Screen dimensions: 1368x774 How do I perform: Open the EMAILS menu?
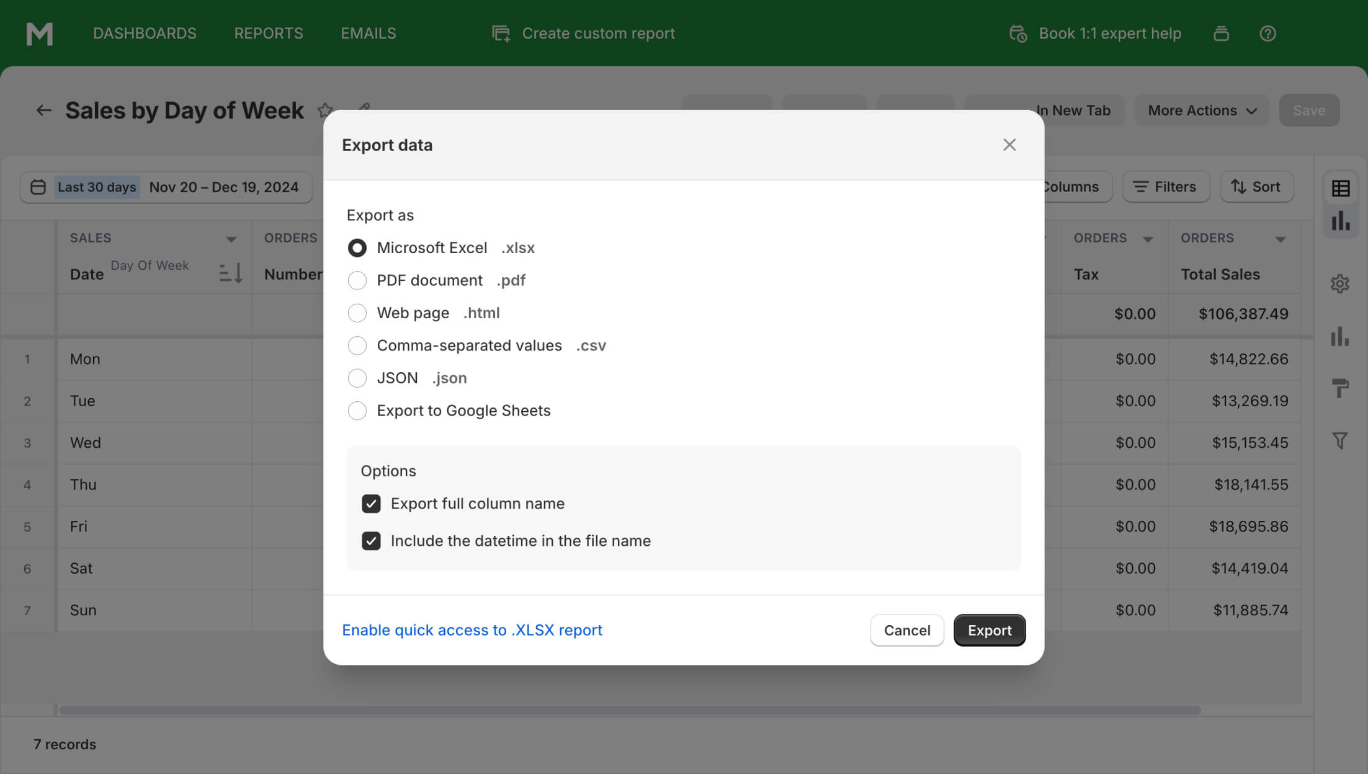coord(368,33)
